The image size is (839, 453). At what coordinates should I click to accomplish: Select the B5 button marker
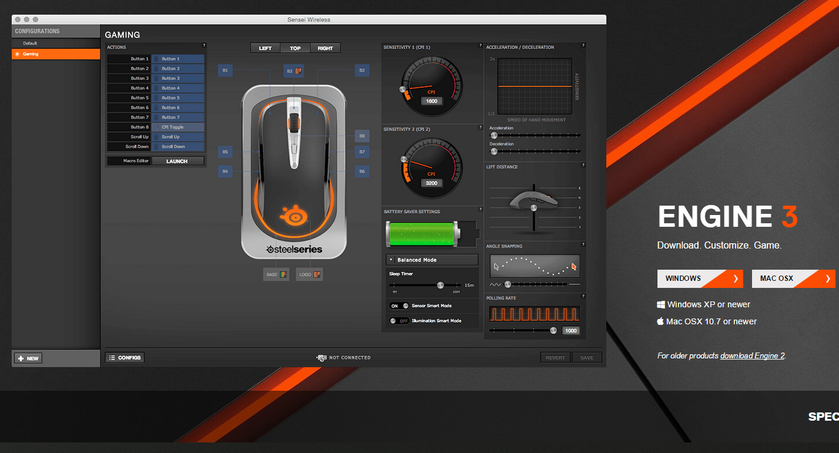point(225,152)
